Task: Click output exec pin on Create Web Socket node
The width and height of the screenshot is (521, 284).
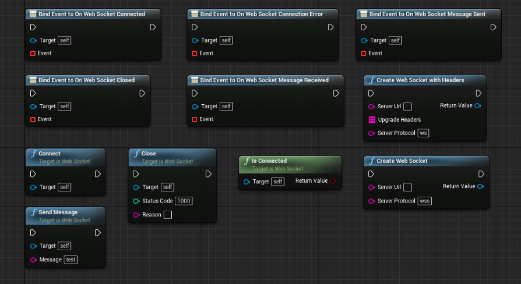Action: (481, 174)
